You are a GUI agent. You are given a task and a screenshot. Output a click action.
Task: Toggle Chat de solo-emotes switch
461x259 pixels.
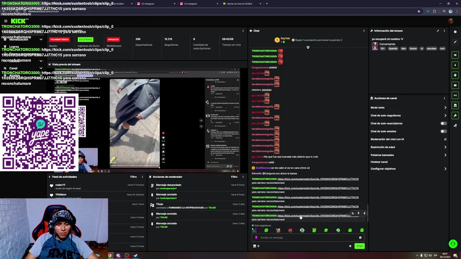[x=443, y=131]
